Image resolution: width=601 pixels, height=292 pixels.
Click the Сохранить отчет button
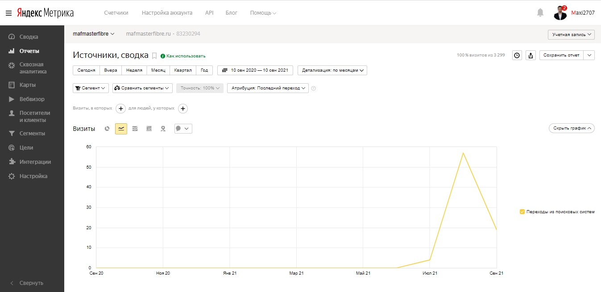(561, 55)
